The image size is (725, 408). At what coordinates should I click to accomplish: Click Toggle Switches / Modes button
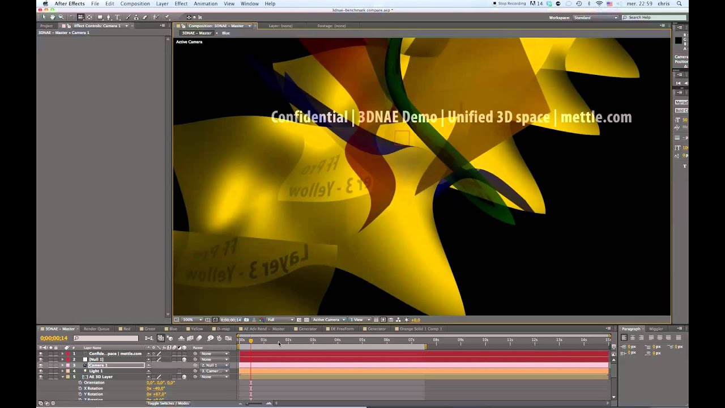coord(168,403)
